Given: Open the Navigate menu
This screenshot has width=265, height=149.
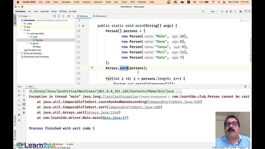Looking at the screenshot, I should pos(66,2).
